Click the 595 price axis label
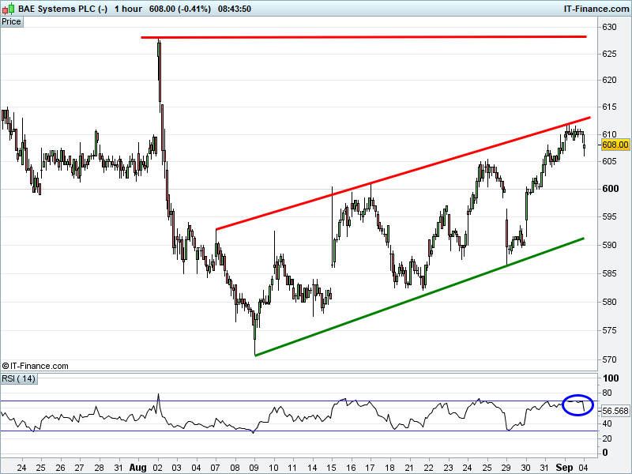The image size is (632, 474). (609, 216)
